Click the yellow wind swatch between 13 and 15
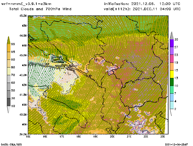Screen dimensions: 193x146 (172, 74)
